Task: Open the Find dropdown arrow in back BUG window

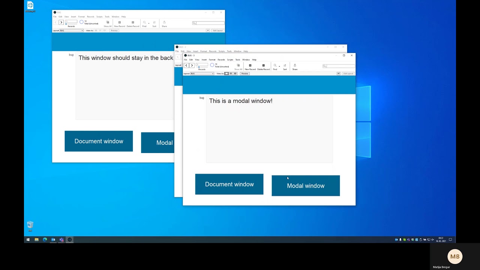Action: [x=149, y=24]
